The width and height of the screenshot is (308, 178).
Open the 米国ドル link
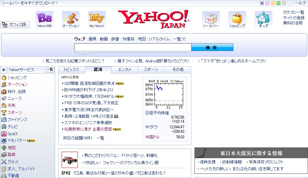click(152, 137)
